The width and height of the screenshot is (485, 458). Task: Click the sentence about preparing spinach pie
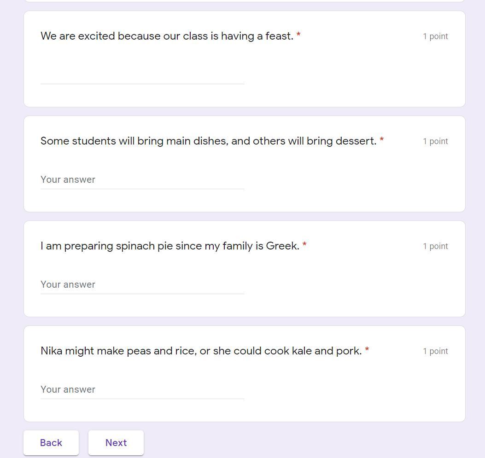169,246
